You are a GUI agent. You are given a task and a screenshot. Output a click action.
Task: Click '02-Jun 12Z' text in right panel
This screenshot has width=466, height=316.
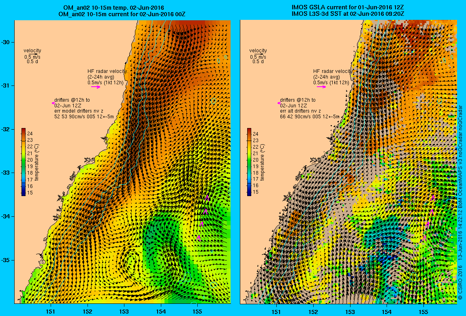coord(293,106)
